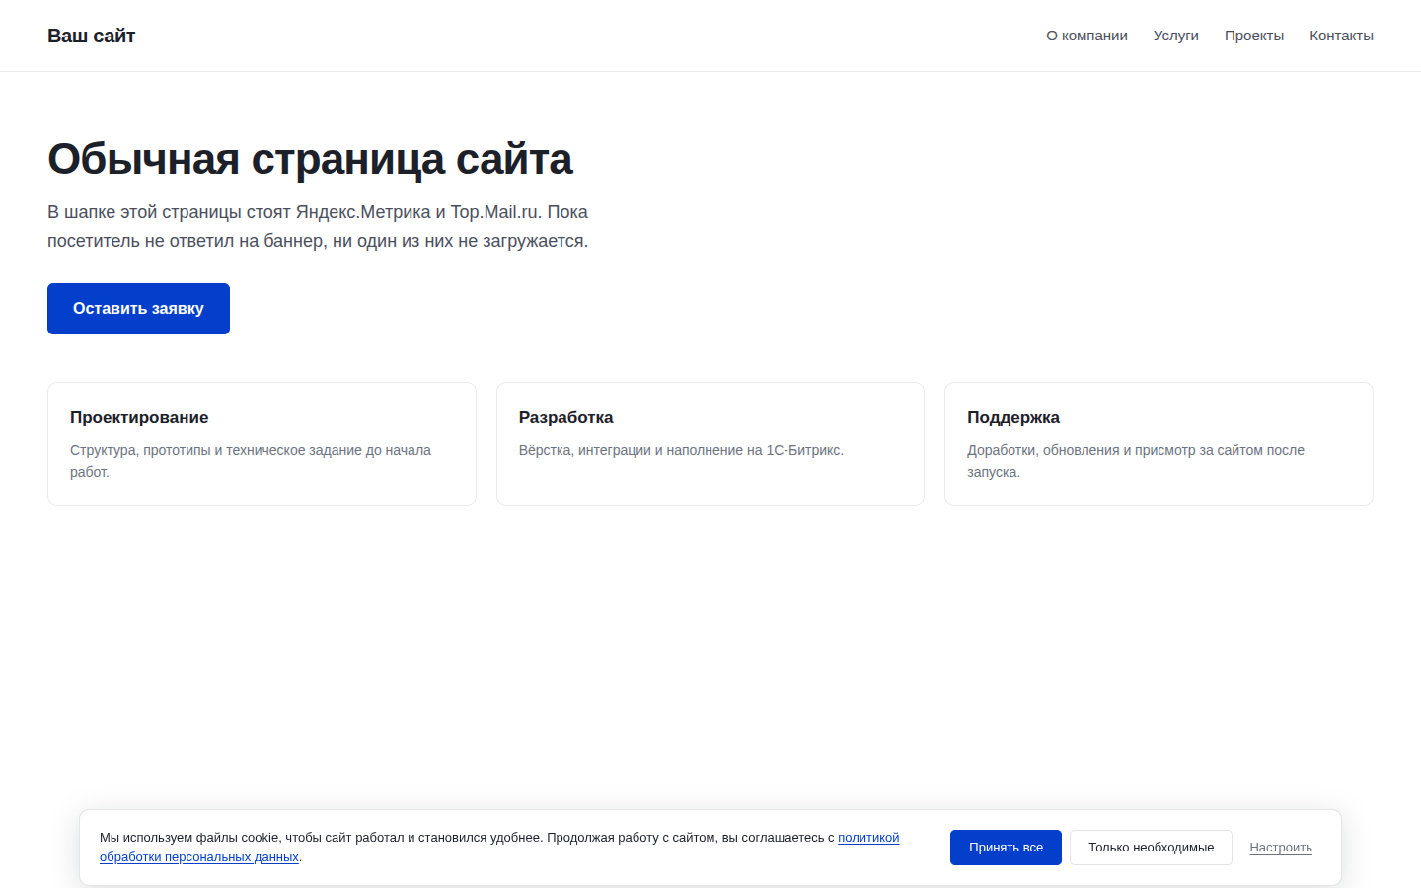Viewport: 1421px width, 888px height.
Task: Click the «Ваш сайт» site logo
Action: click(x=91, y=36)
